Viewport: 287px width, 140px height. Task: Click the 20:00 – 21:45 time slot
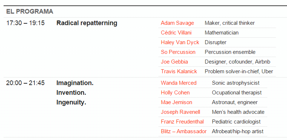tap(25, 83)
